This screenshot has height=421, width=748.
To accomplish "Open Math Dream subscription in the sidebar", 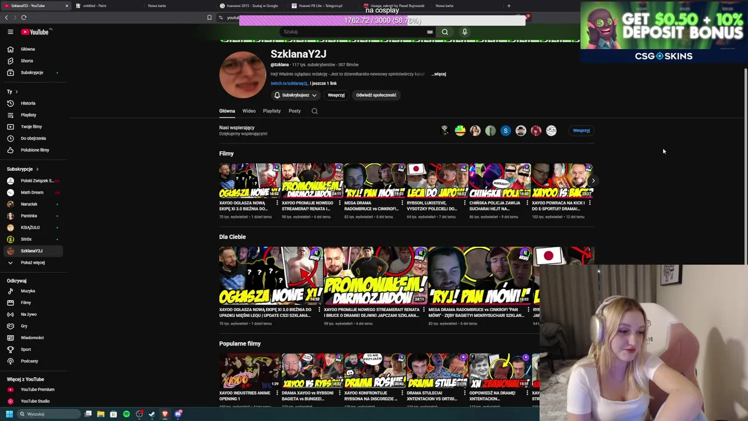I will 32,192.
